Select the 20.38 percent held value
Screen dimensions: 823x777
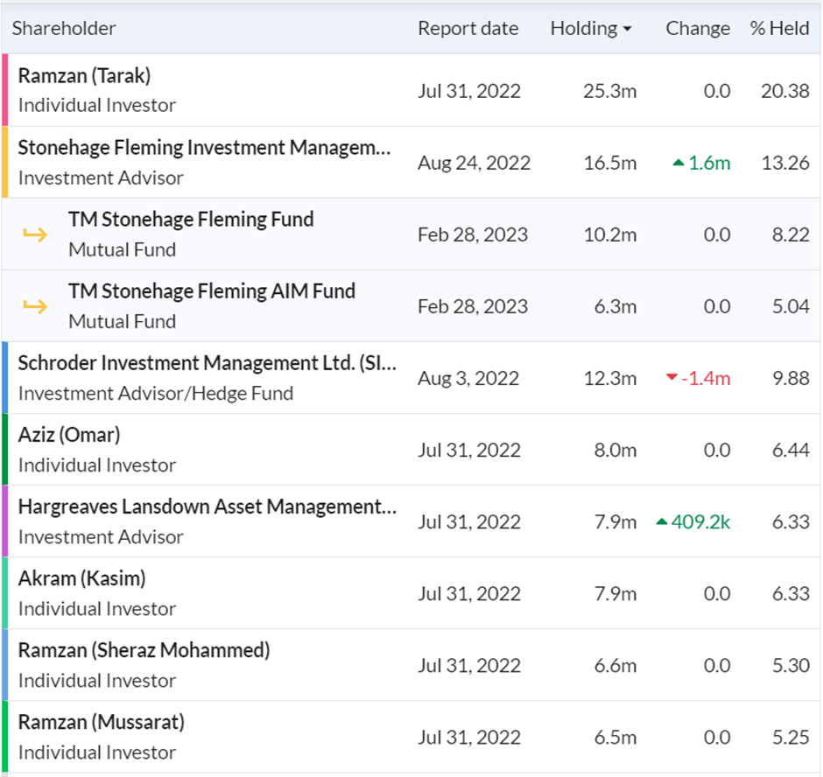click(785, 91)
